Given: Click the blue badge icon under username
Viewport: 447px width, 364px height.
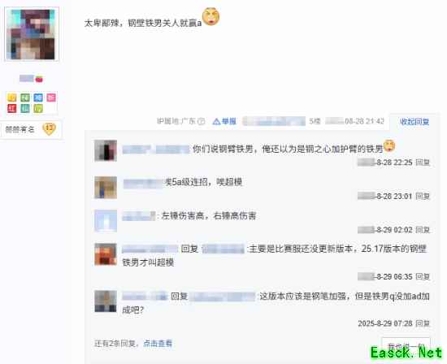Looking at the screenshot, I should click(x=38, y=97).
